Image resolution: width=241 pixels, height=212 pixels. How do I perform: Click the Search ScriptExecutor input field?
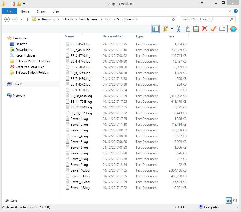click(x=205, y=19)
